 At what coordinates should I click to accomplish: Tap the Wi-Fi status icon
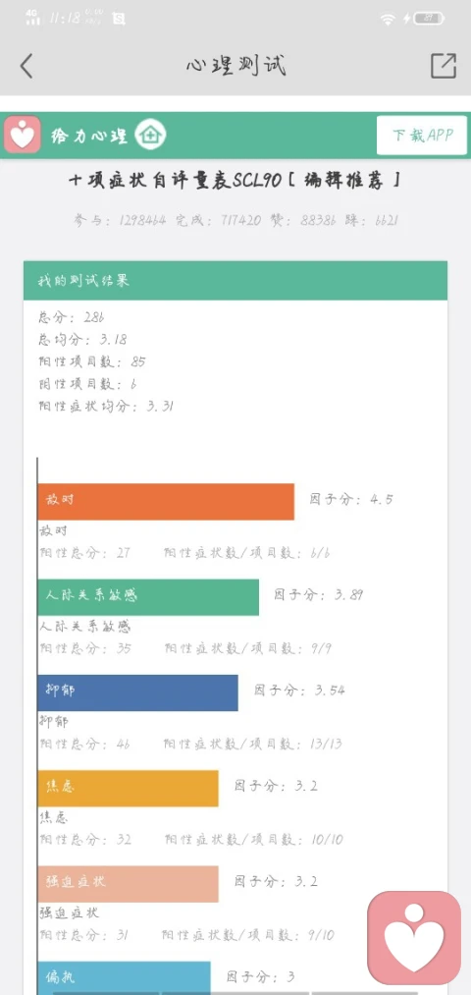(388, 19)
